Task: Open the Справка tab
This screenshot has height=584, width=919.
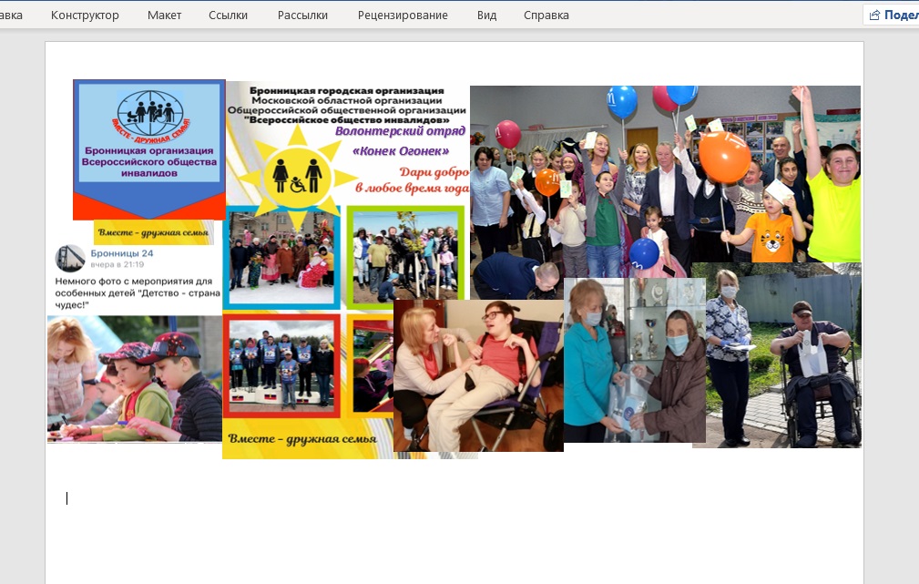Action: pyautogui.click(x=546, y=15)
